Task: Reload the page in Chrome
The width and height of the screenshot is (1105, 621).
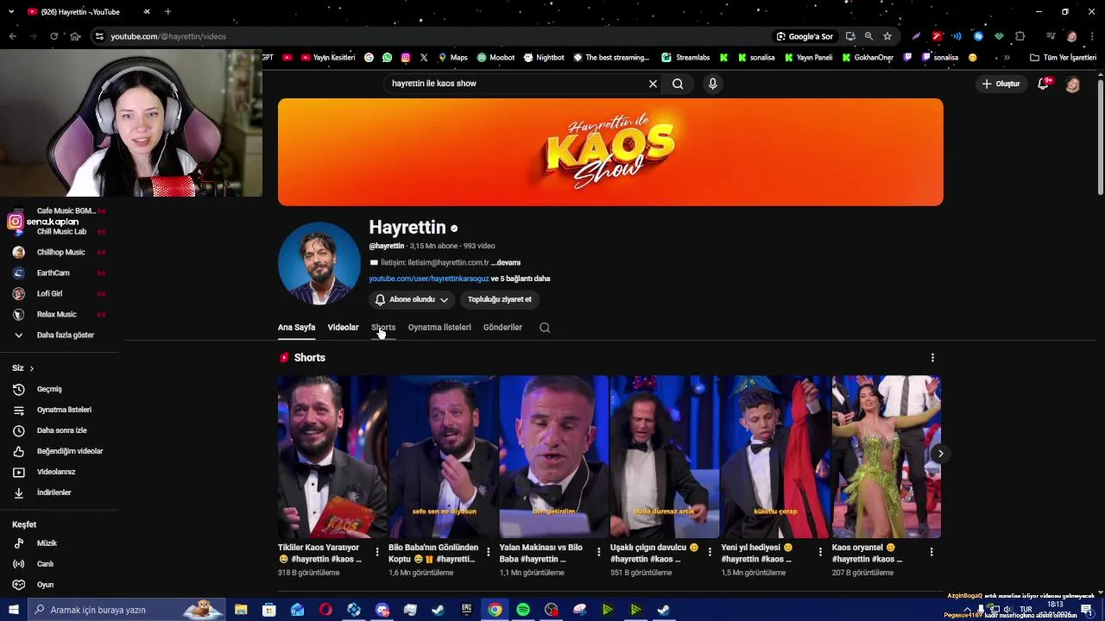Action: tap(54, 36)
